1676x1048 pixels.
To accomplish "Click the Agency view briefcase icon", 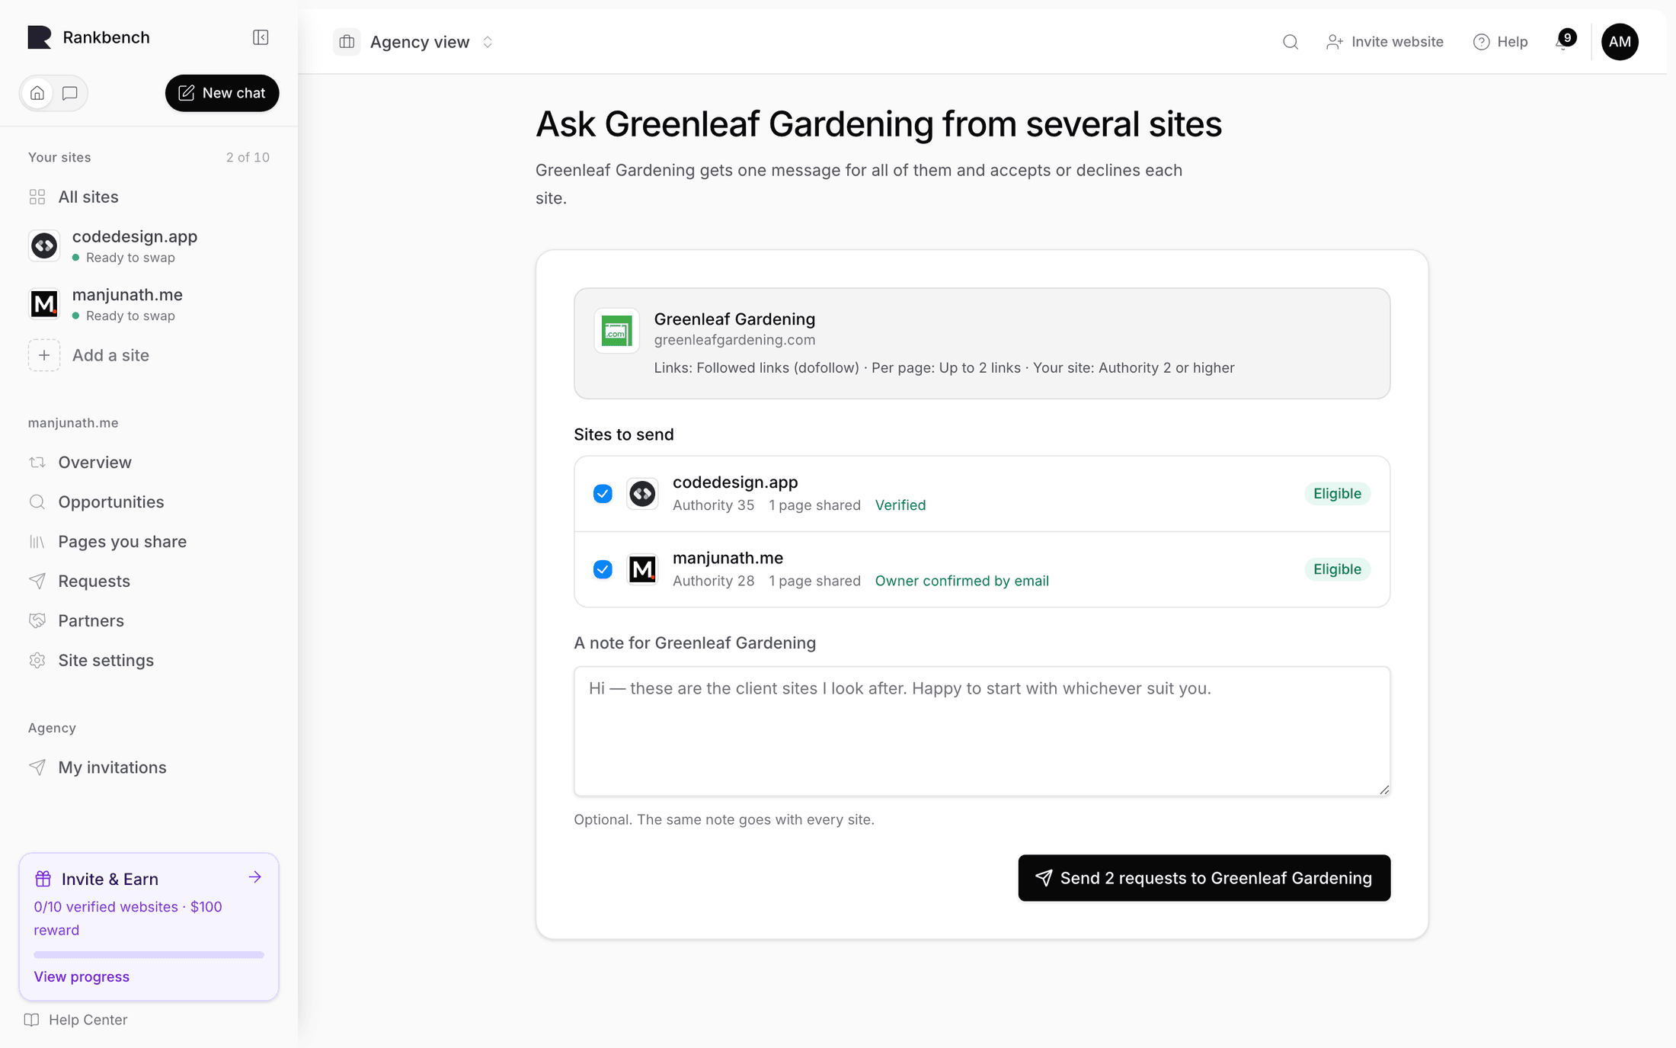I will (347, 42).
